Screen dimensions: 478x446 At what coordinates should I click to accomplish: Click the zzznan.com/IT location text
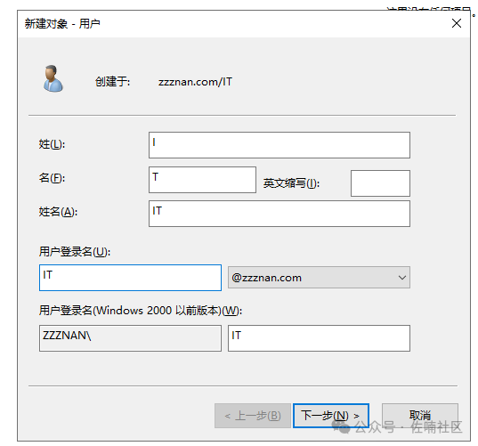[x=195, y=82]
